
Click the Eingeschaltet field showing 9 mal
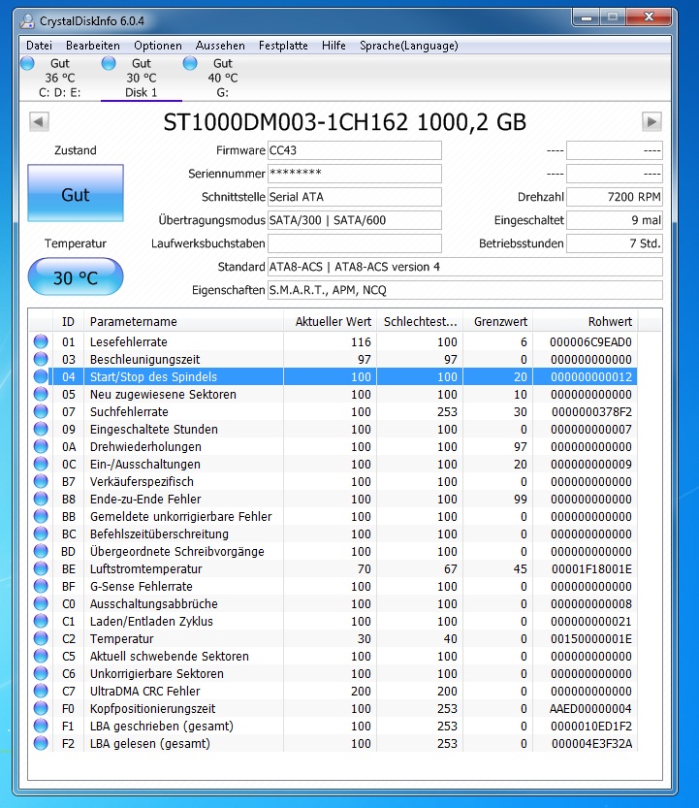(615, 220)
